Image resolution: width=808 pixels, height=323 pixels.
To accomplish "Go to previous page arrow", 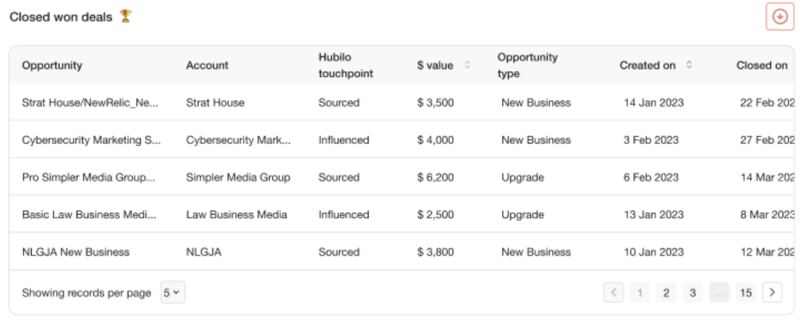I will click(613, 293).
